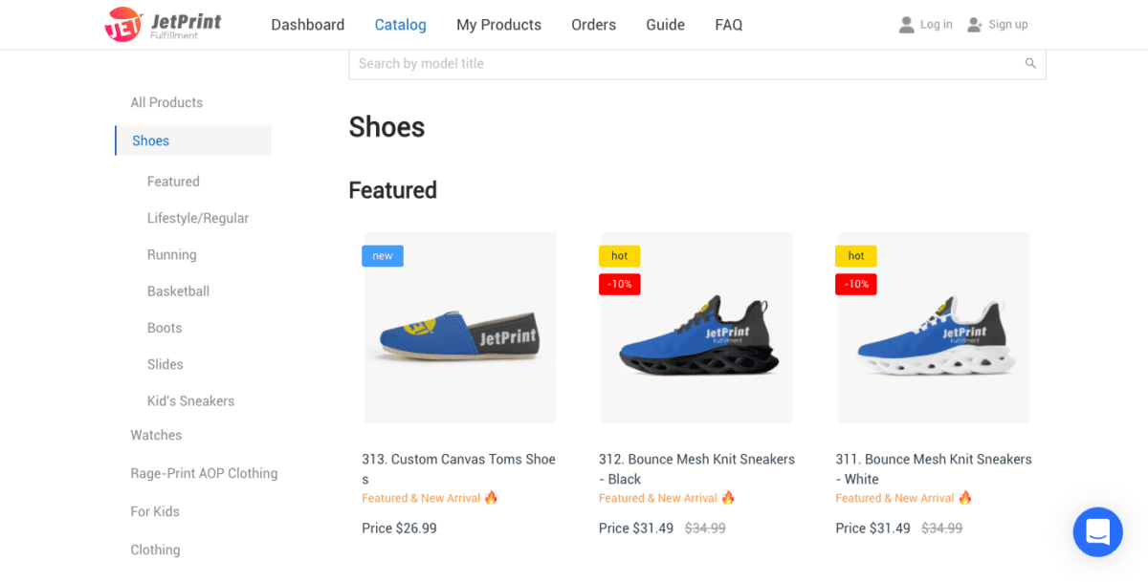The image size is (1148, 582).
Task: Open Custom Canvas Toms Shoe thumbnail
Action: pos(459,327)
